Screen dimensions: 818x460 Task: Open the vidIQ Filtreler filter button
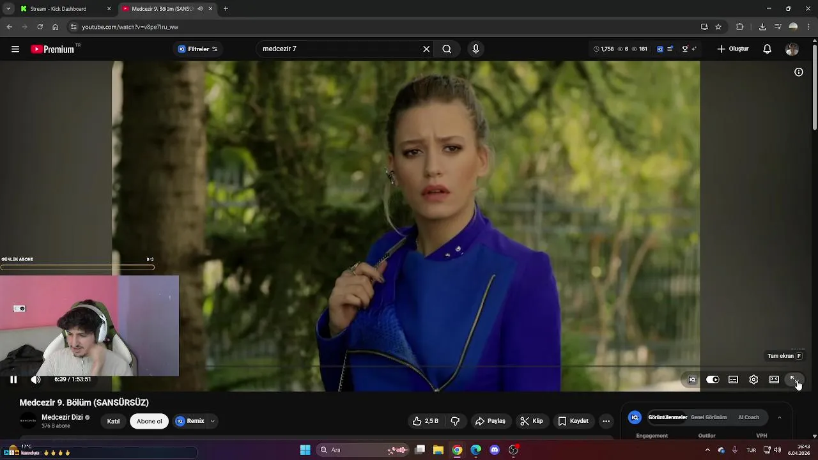(197, 49)
